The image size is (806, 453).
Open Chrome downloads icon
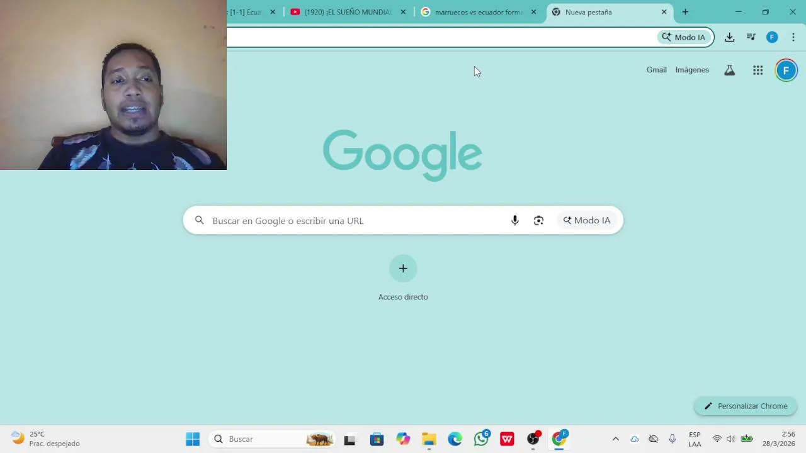pos(729,37)
